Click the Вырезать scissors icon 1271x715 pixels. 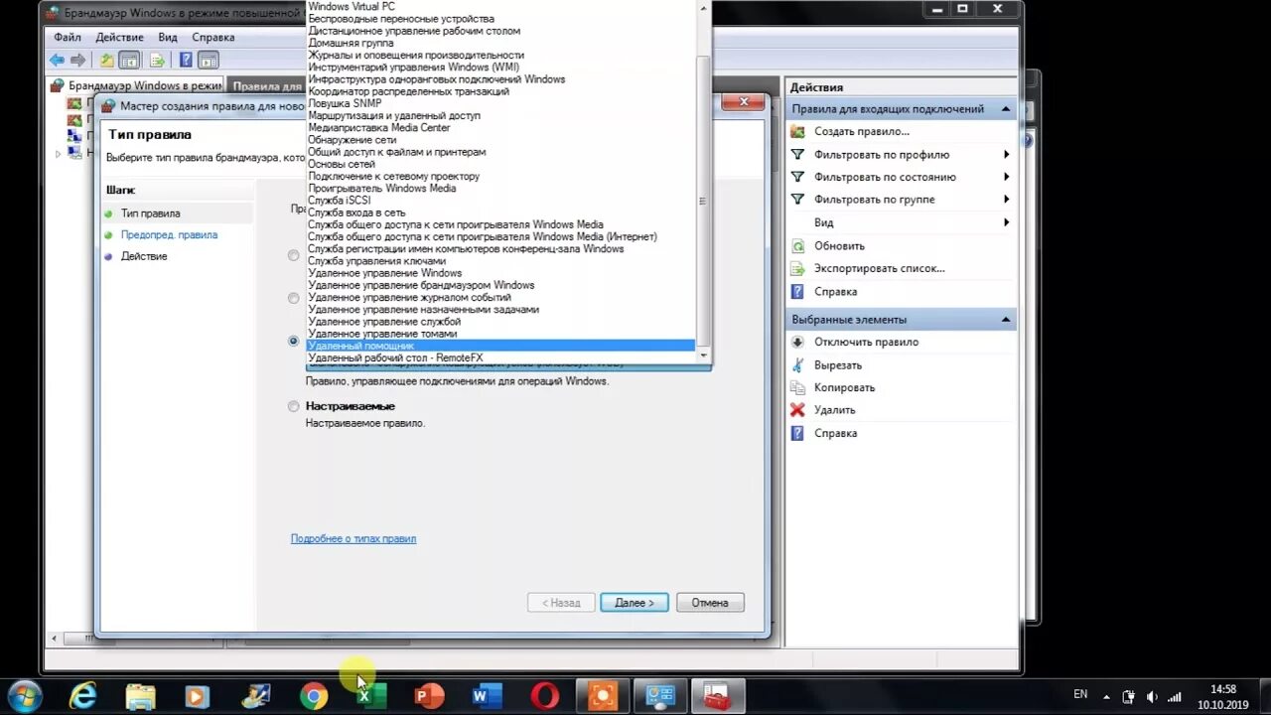(x=797, y=364)
